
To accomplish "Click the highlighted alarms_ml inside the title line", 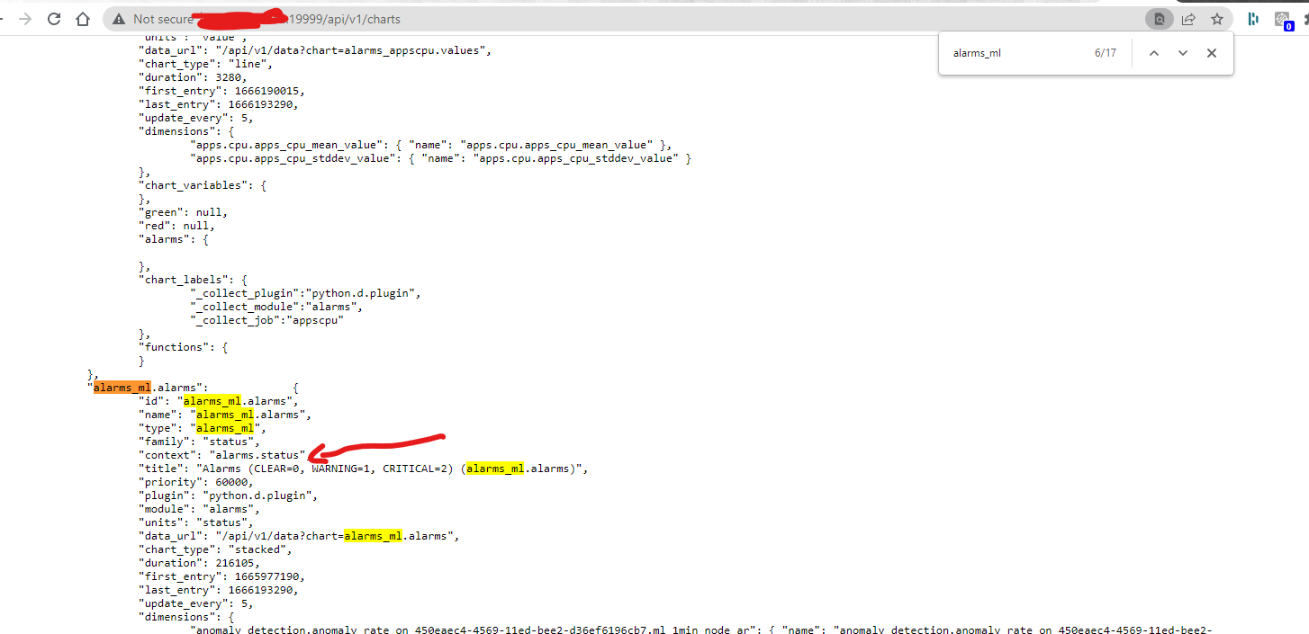I will click(495, 468).
